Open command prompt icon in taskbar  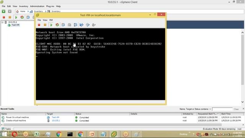click(70, 134)
